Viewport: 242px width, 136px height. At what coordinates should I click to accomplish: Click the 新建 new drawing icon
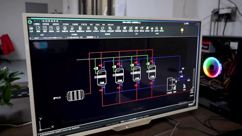pos(38,28)
